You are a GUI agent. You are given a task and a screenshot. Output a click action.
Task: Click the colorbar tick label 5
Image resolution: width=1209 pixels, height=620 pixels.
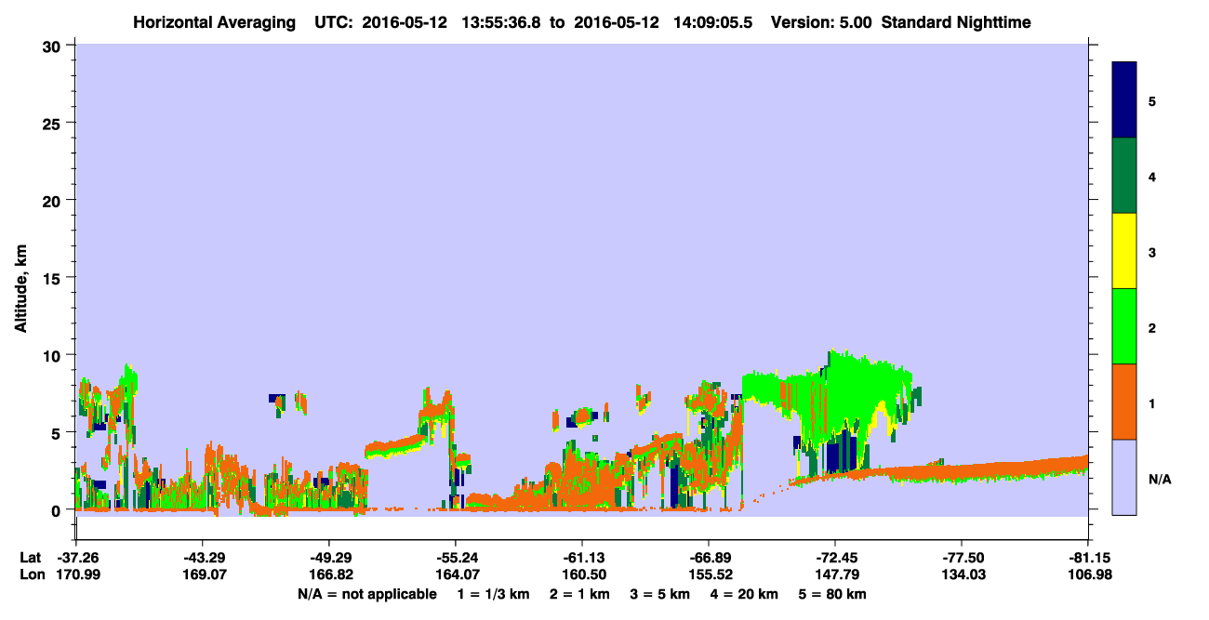click(1152, 101)
